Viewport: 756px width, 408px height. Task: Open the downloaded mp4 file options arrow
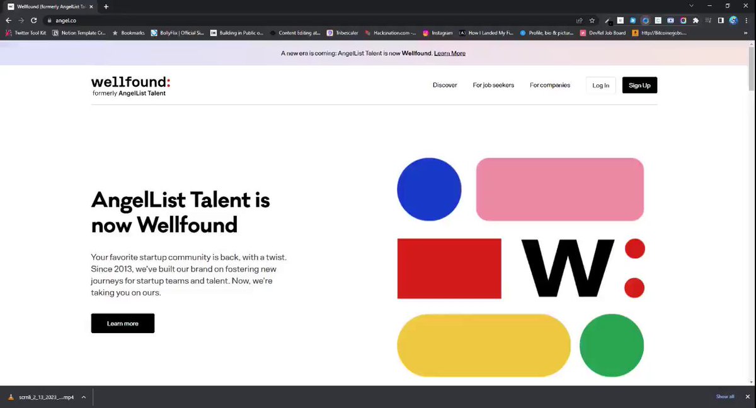[84, 397]
